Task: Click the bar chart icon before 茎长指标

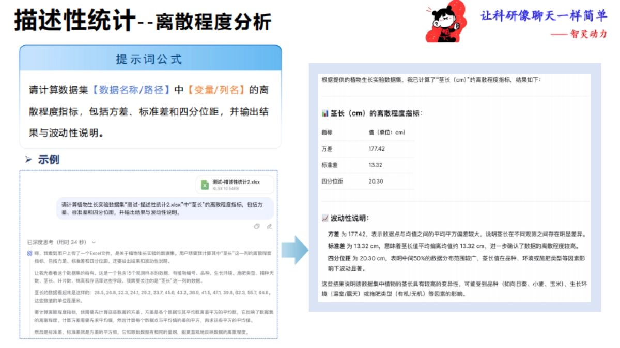Action: coord(325,113)
